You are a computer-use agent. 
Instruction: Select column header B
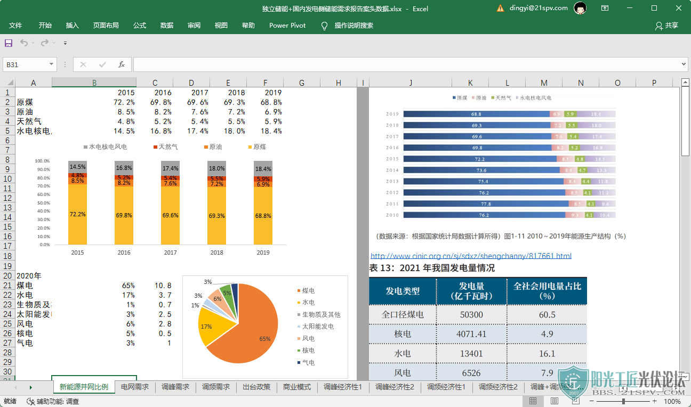click(94, 83)
